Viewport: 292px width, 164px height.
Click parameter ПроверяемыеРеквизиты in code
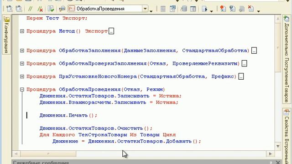click(x=205, y=64)
